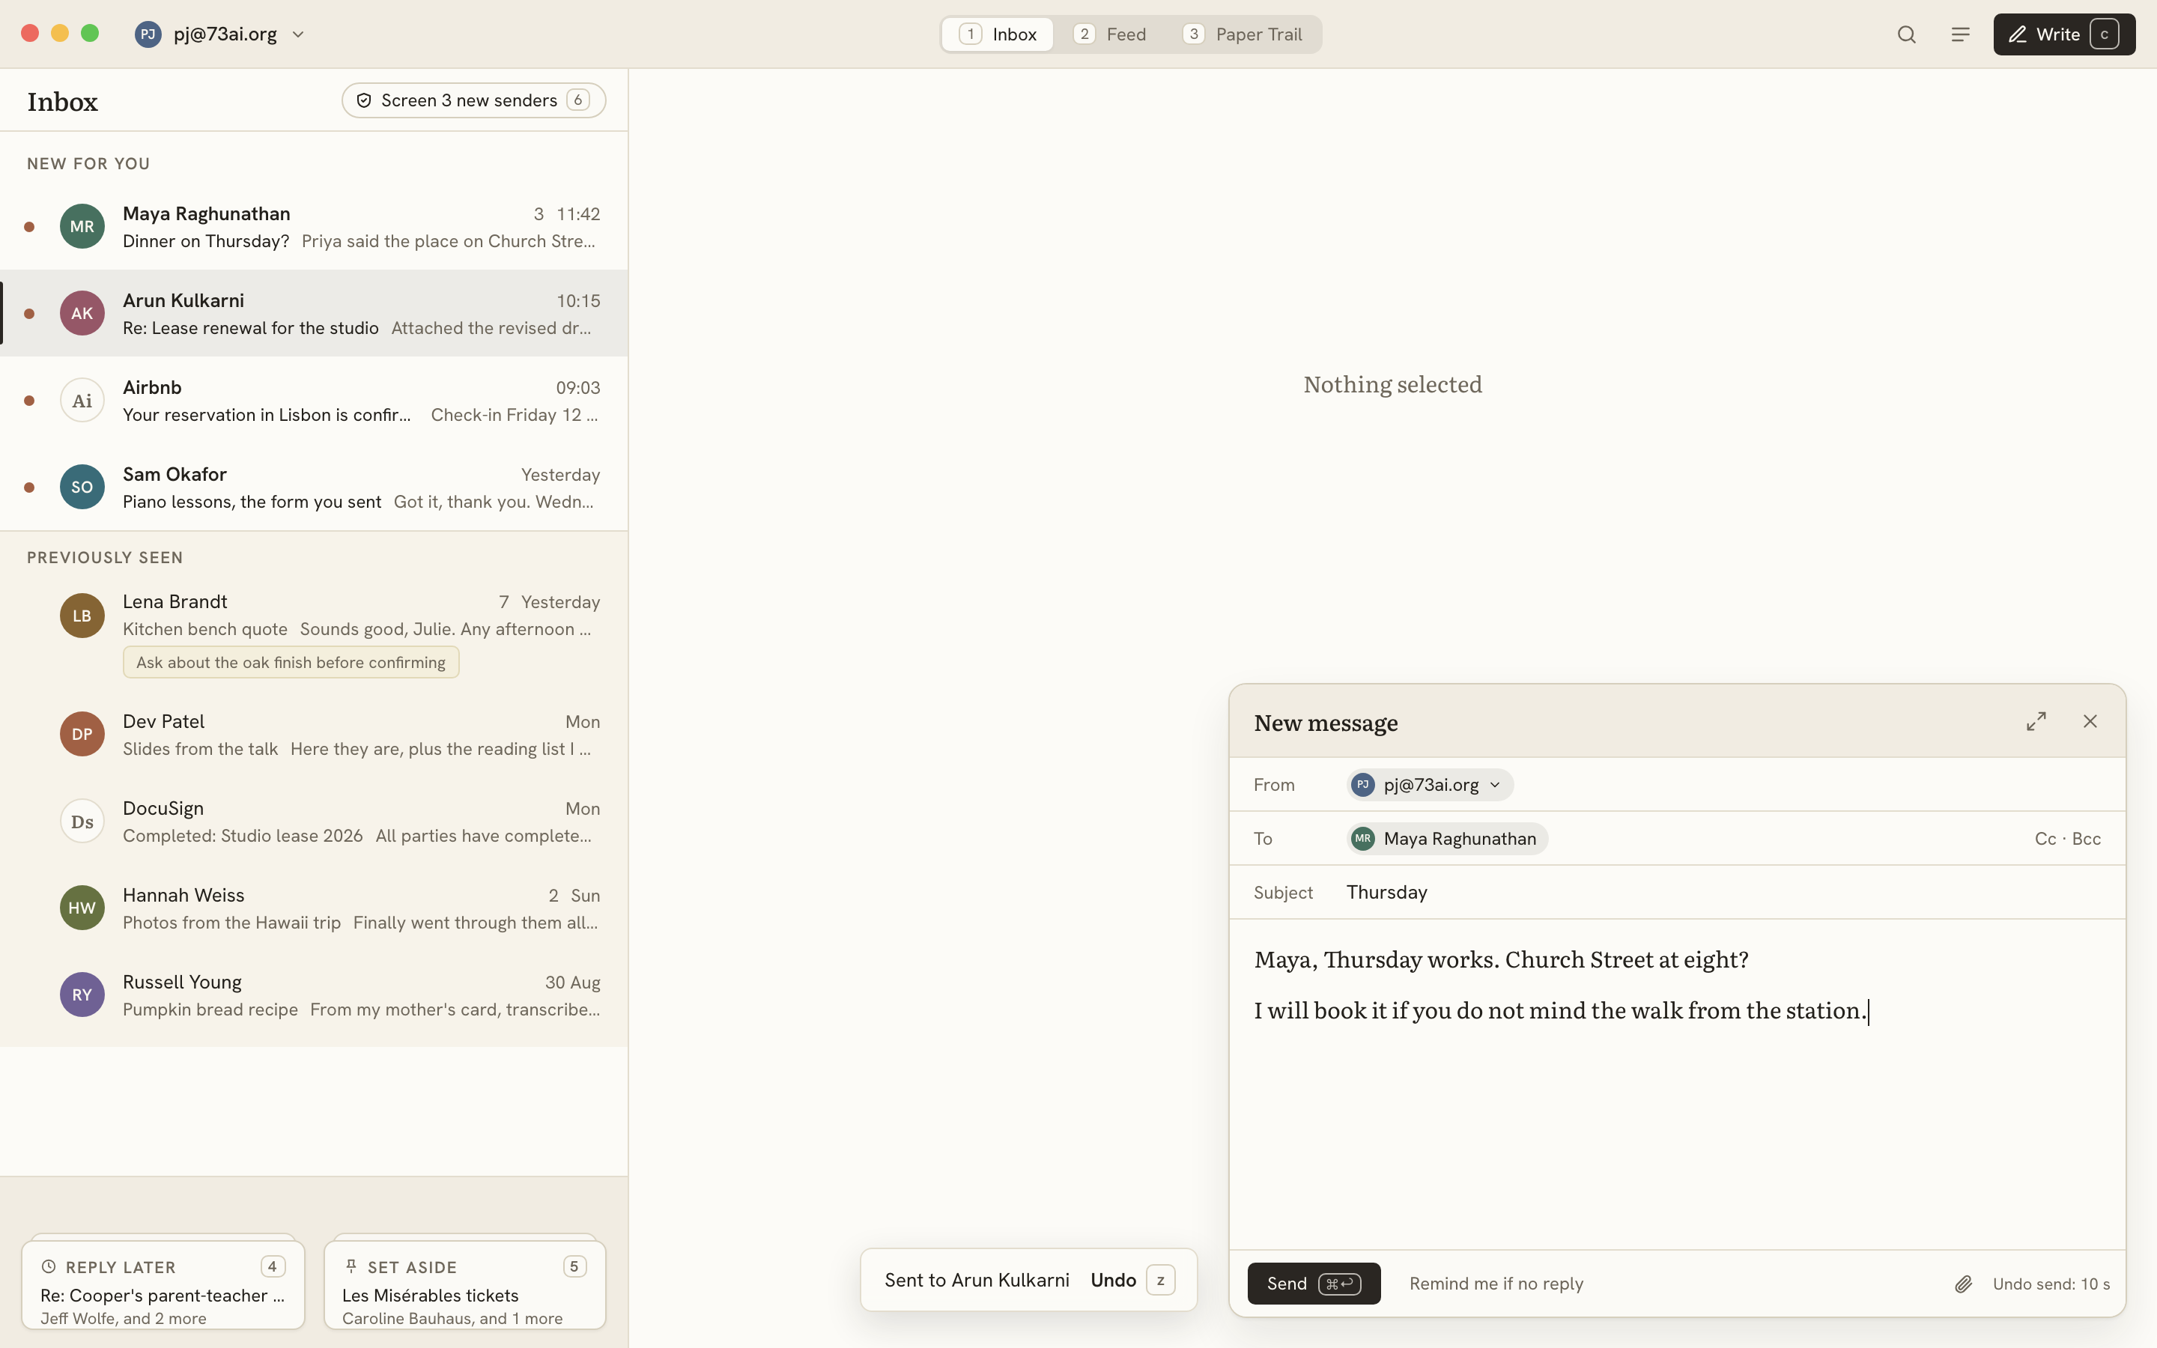Screen dimensions: 2157x1348
Task: Click the PJ account avatar in title bar
Action: [x=148, y=34]
